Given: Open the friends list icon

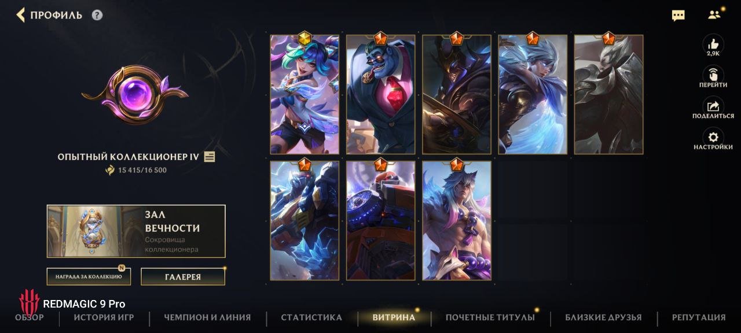Looking at the screenshot, I should pyautogui.click(x=714, y=15).
